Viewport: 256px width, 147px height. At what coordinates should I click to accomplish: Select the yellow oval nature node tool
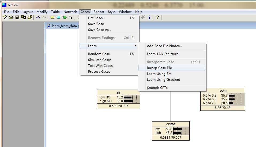click(52, 17)
